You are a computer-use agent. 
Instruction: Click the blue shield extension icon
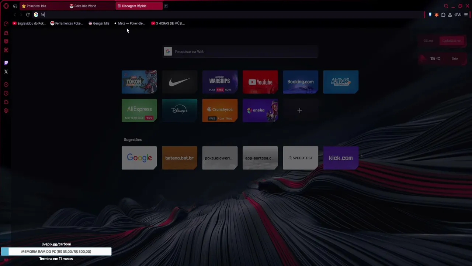430,15
